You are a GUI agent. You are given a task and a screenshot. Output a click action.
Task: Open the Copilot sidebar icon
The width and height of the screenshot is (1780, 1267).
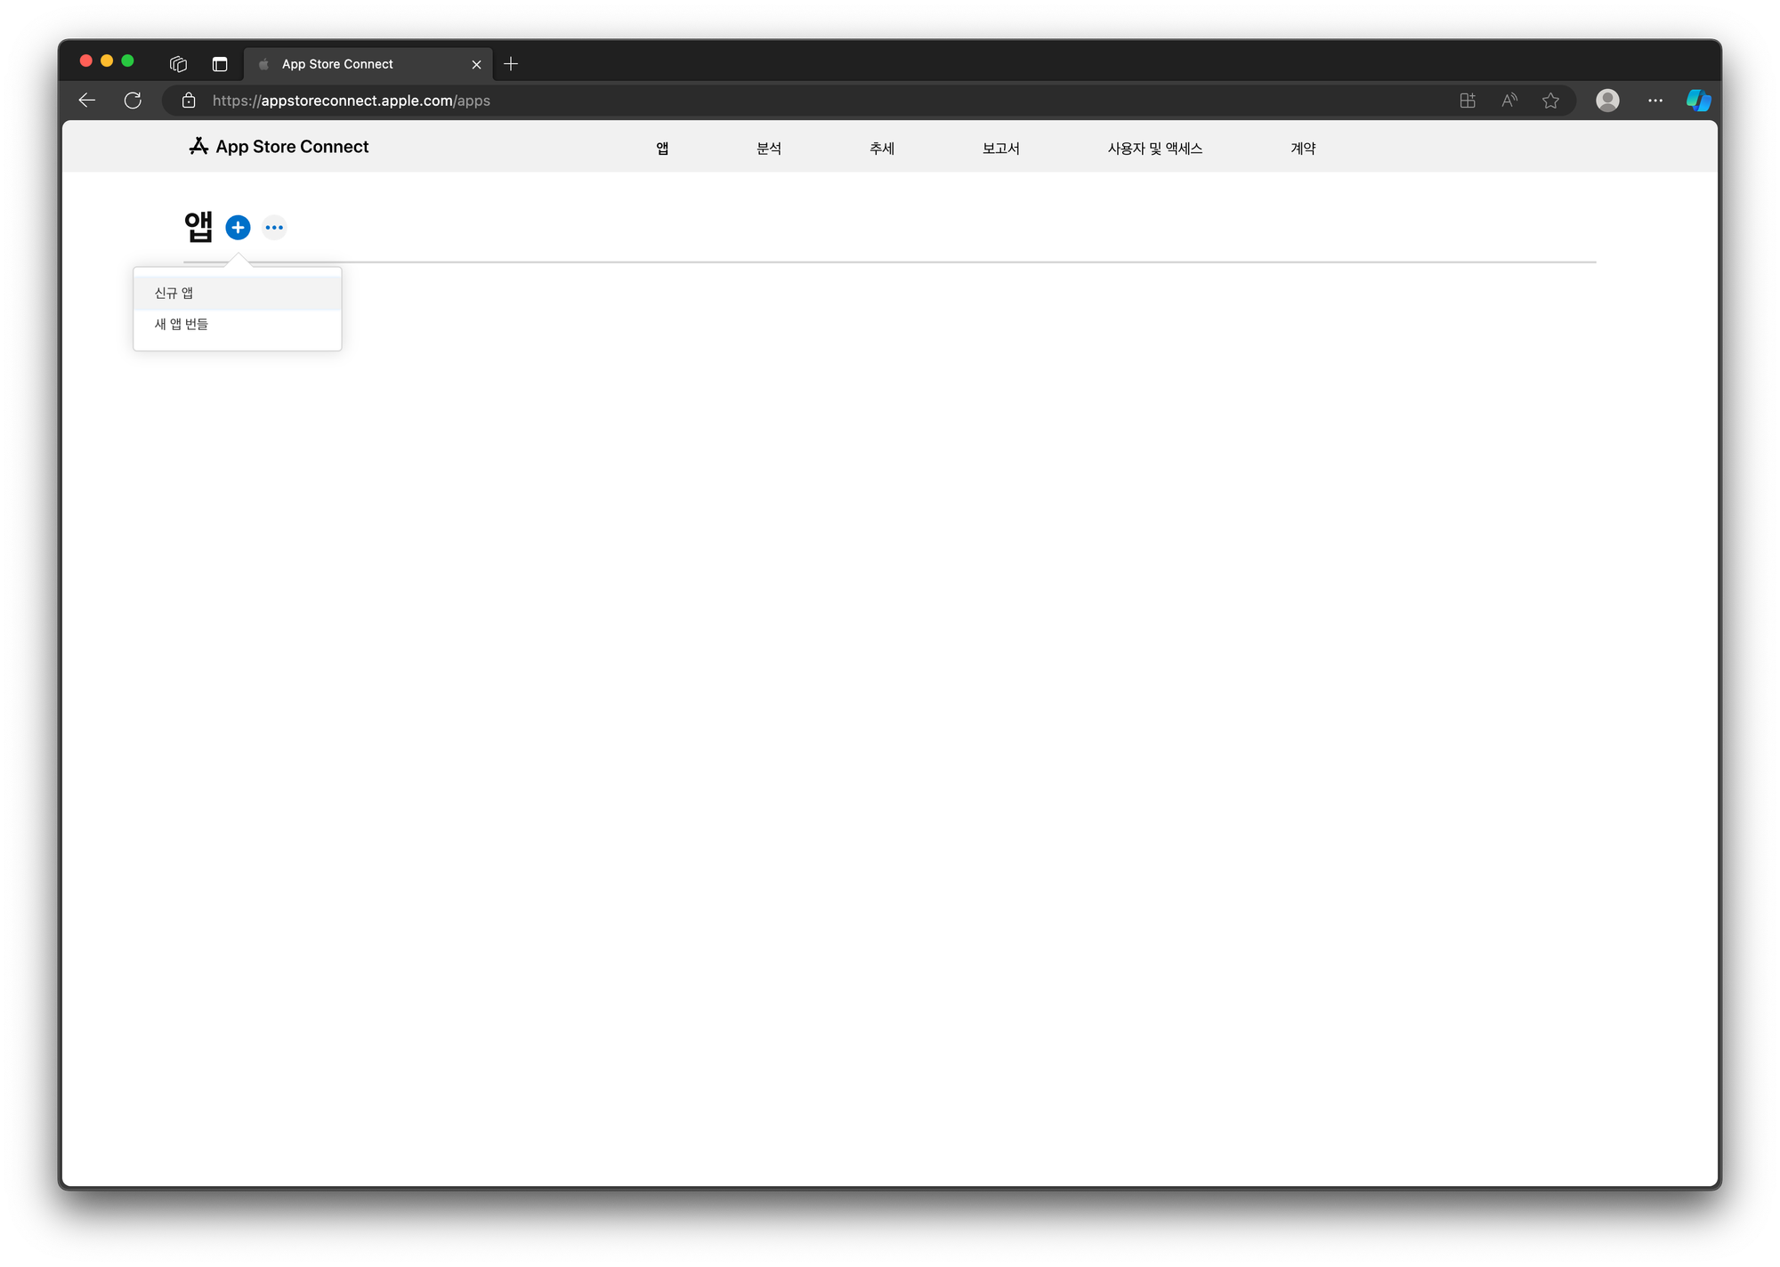tap(1698, 101)
